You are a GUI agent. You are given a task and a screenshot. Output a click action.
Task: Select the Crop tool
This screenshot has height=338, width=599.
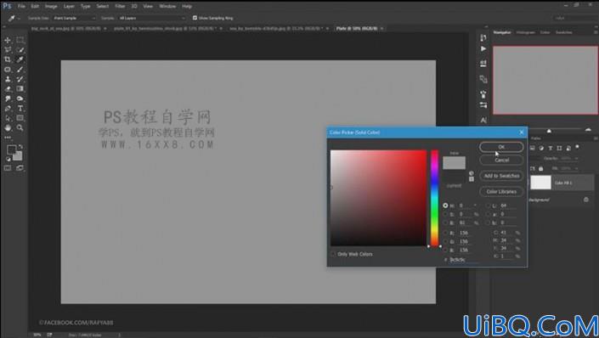click(8, 59)
